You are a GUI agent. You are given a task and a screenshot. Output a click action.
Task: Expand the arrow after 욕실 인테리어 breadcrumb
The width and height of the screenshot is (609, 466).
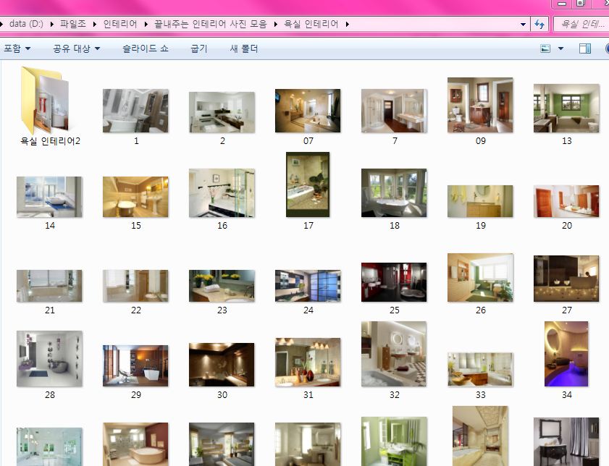347,24
